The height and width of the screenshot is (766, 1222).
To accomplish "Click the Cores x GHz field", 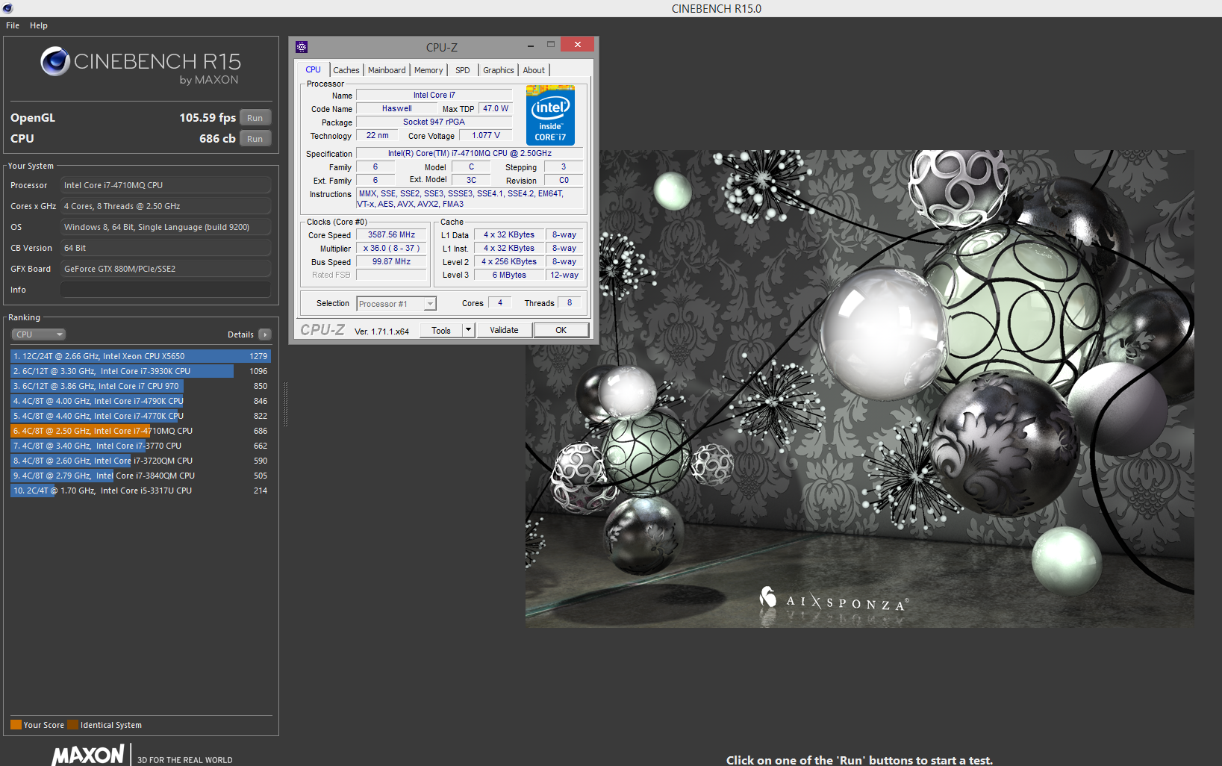I will (166, 206).
